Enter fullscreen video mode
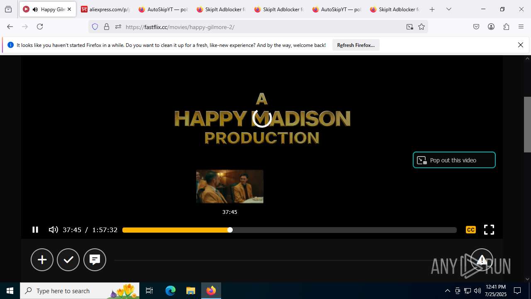Image resolution: width=531 pixels, height=299 pixels. pyautogui.click(x=489, y=230)
